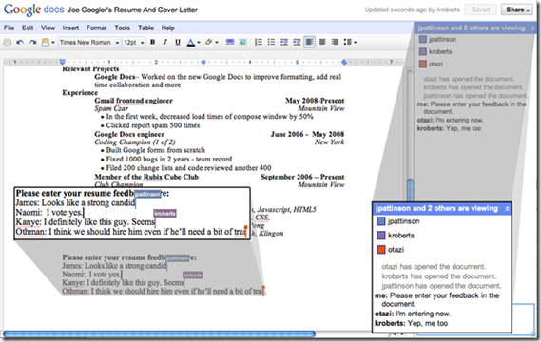Image resolution: width=541 pixels, height=342 pixels.
Task: Apply a bulleted list
Action: (271, 42)
